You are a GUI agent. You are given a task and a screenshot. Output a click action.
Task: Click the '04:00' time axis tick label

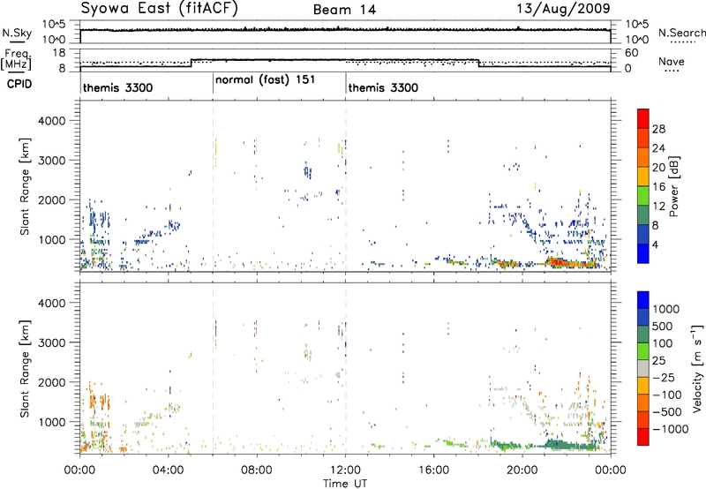(169, 470)
